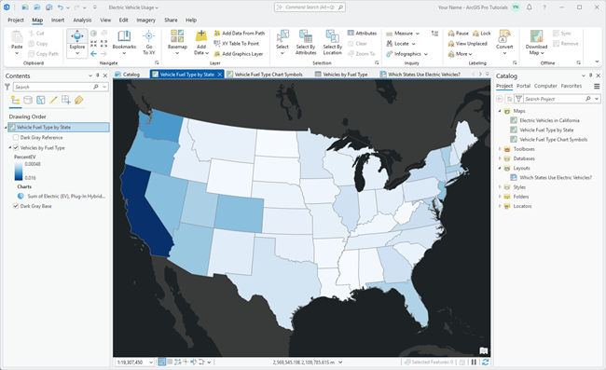Click the PercentEV blue color ramp

(19, 171)
